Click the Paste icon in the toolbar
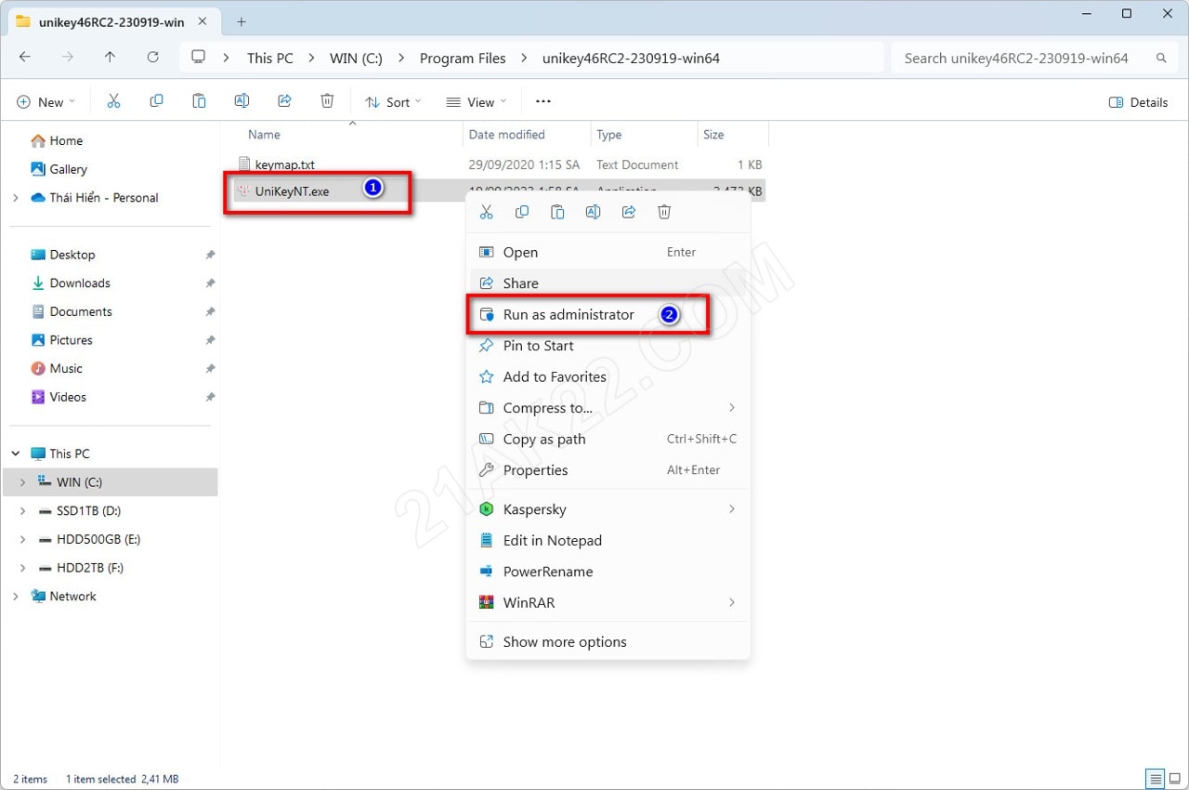This screenshot has width=1189, height=790. point(199,101)
